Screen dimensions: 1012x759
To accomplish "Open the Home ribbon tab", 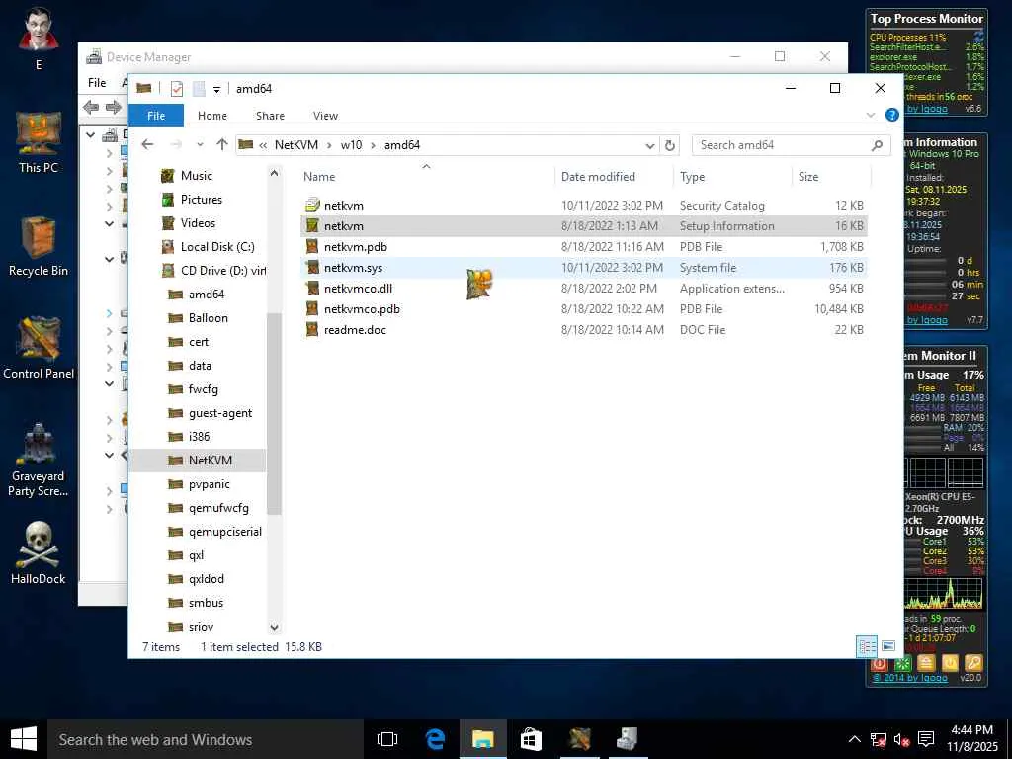I will (212, 115).
